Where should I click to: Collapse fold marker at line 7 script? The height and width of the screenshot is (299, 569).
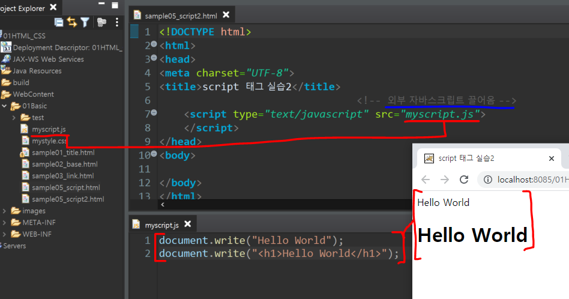(154, 112)
